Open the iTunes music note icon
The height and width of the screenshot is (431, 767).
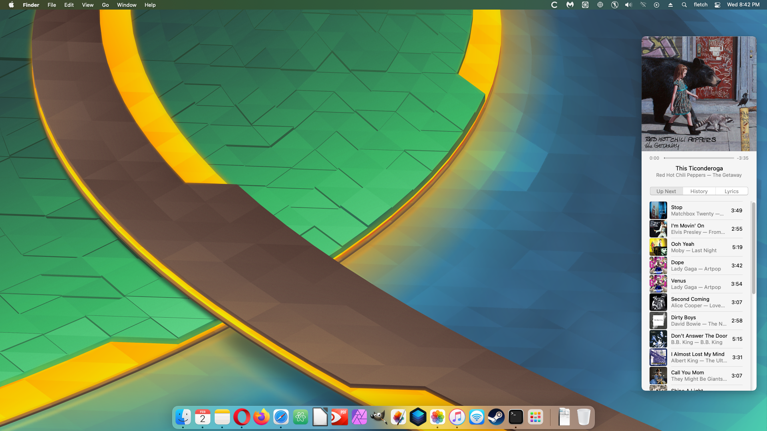[457, 417]
